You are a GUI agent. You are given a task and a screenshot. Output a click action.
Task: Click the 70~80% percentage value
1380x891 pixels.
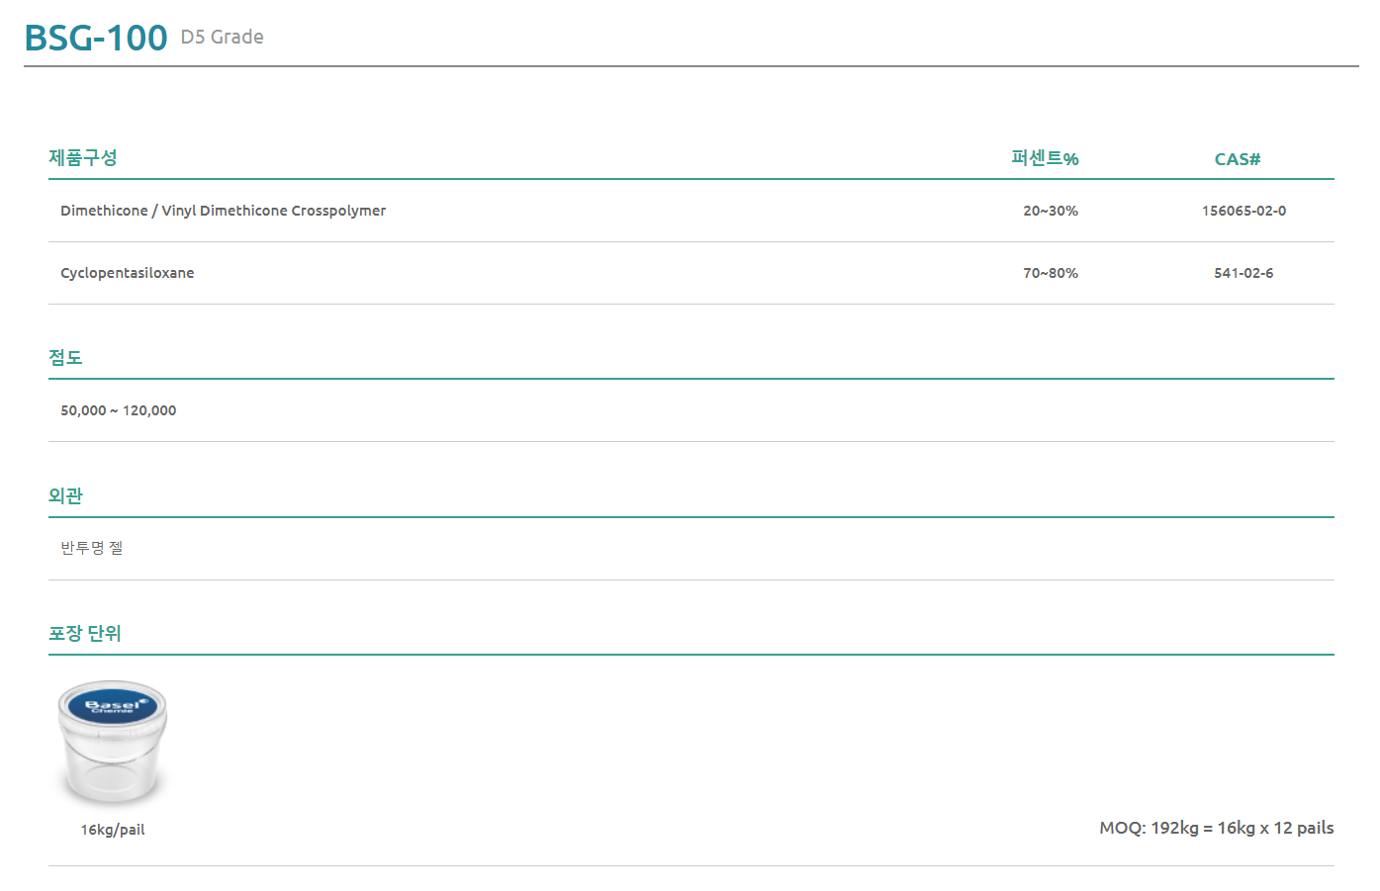point(1051,273)
